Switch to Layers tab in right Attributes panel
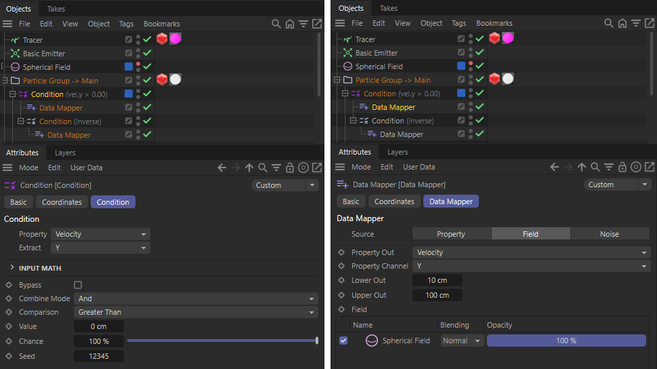 (398, 152)
